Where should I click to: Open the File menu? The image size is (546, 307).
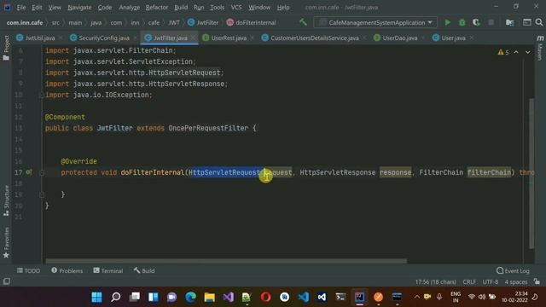pyautogui.click(x=20, y=8)
